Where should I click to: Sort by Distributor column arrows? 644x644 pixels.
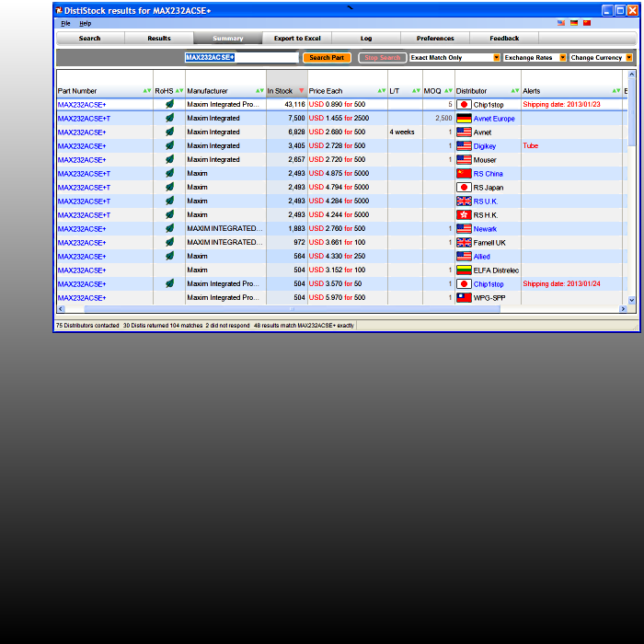pyautogui.click(x=515, y=91)
